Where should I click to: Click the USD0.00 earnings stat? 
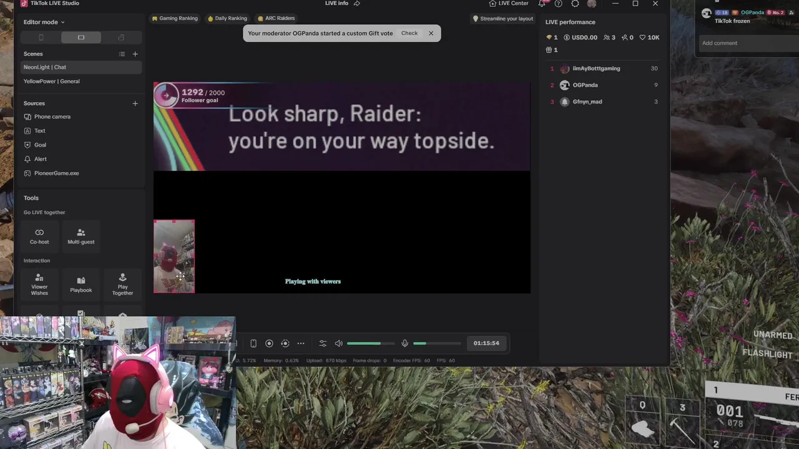point(581,37)
